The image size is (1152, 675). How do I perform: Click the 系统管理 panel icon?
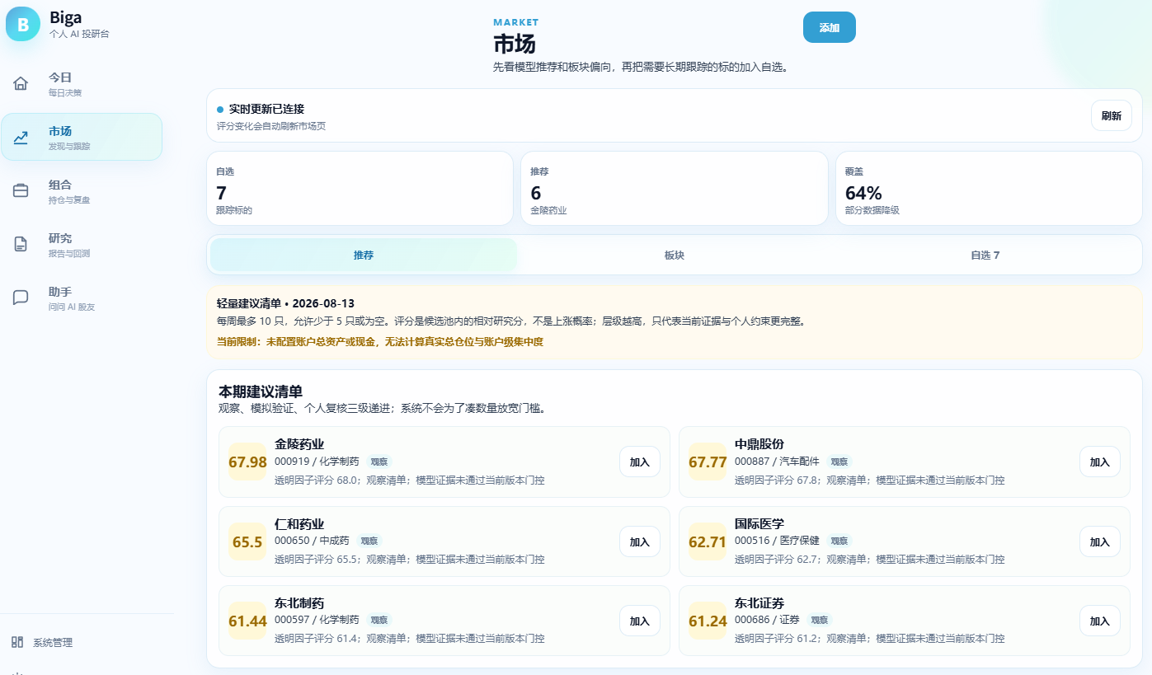[17, 642]
